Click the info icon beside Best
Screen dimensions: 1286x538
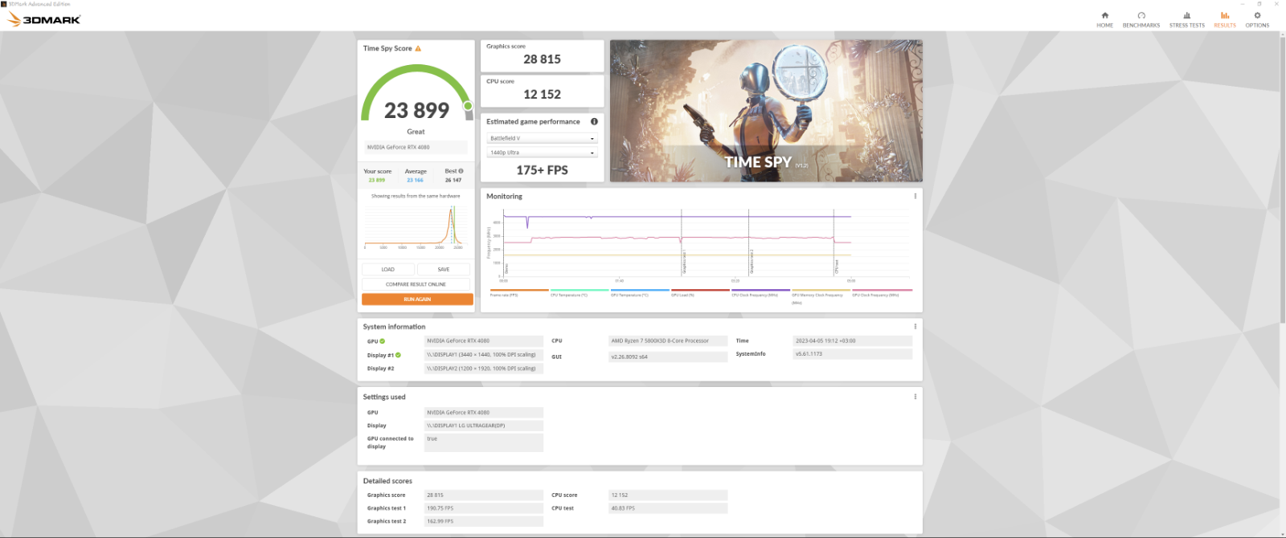pos(461,171)
